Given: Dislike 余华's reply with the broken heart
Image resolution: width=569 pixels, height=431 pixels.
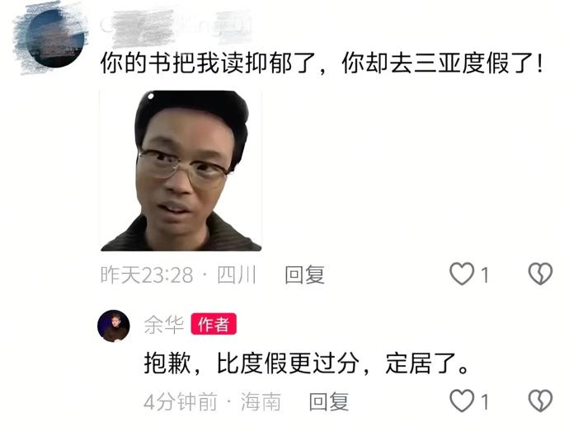Looking at the screenshot, I should [540, 401].
